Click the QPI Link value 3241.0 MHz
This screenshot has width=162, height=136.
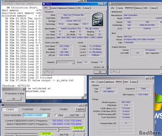coord(64,55)
